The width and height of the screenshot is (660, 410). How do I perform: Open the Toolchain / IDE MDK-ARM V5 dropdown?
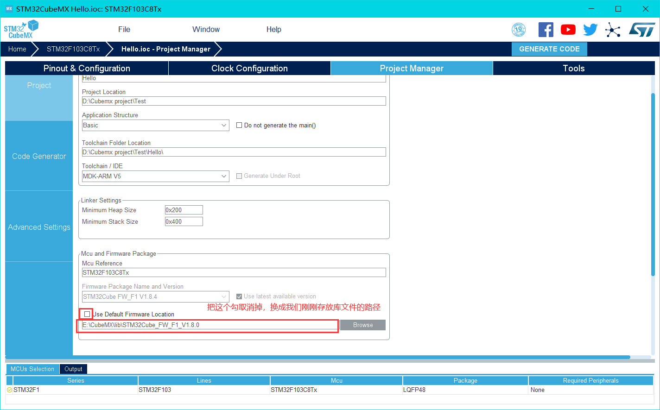click(x=156, y=177)
